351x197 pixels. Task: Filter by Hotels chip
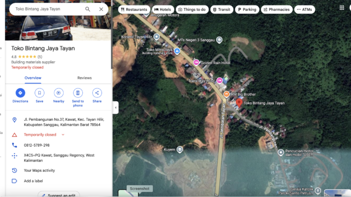(163, 9)
